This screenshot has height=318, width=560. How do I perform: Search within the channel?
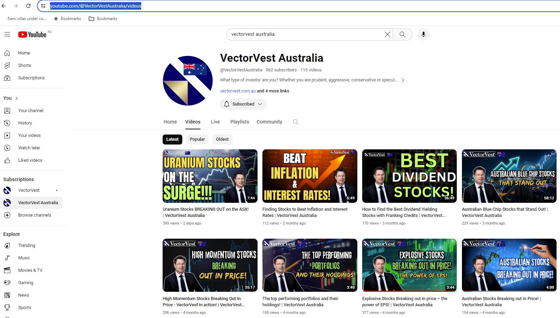296,122
